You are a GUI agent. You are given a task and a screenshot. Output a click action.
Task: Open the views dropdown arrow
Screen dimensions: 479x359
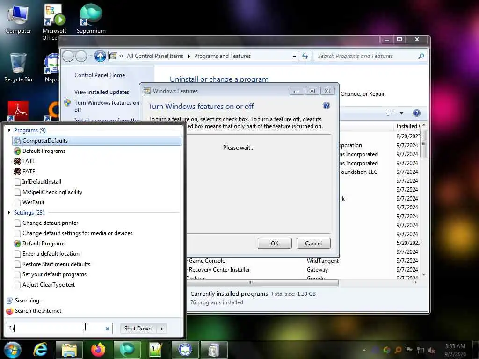(401, 113)
